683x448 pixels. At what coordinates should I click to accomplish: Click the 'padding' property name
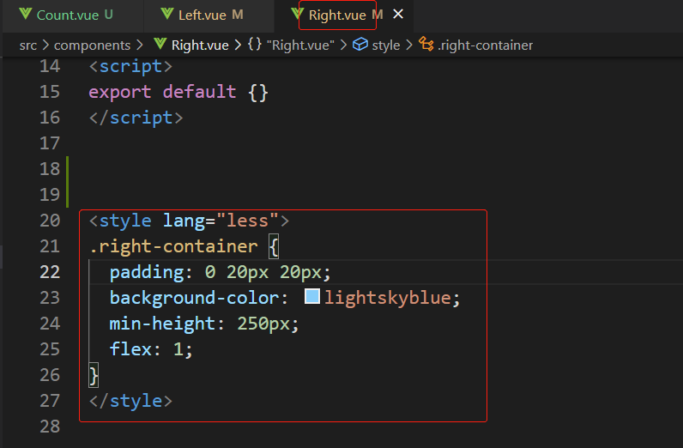(x=147, y=272)
